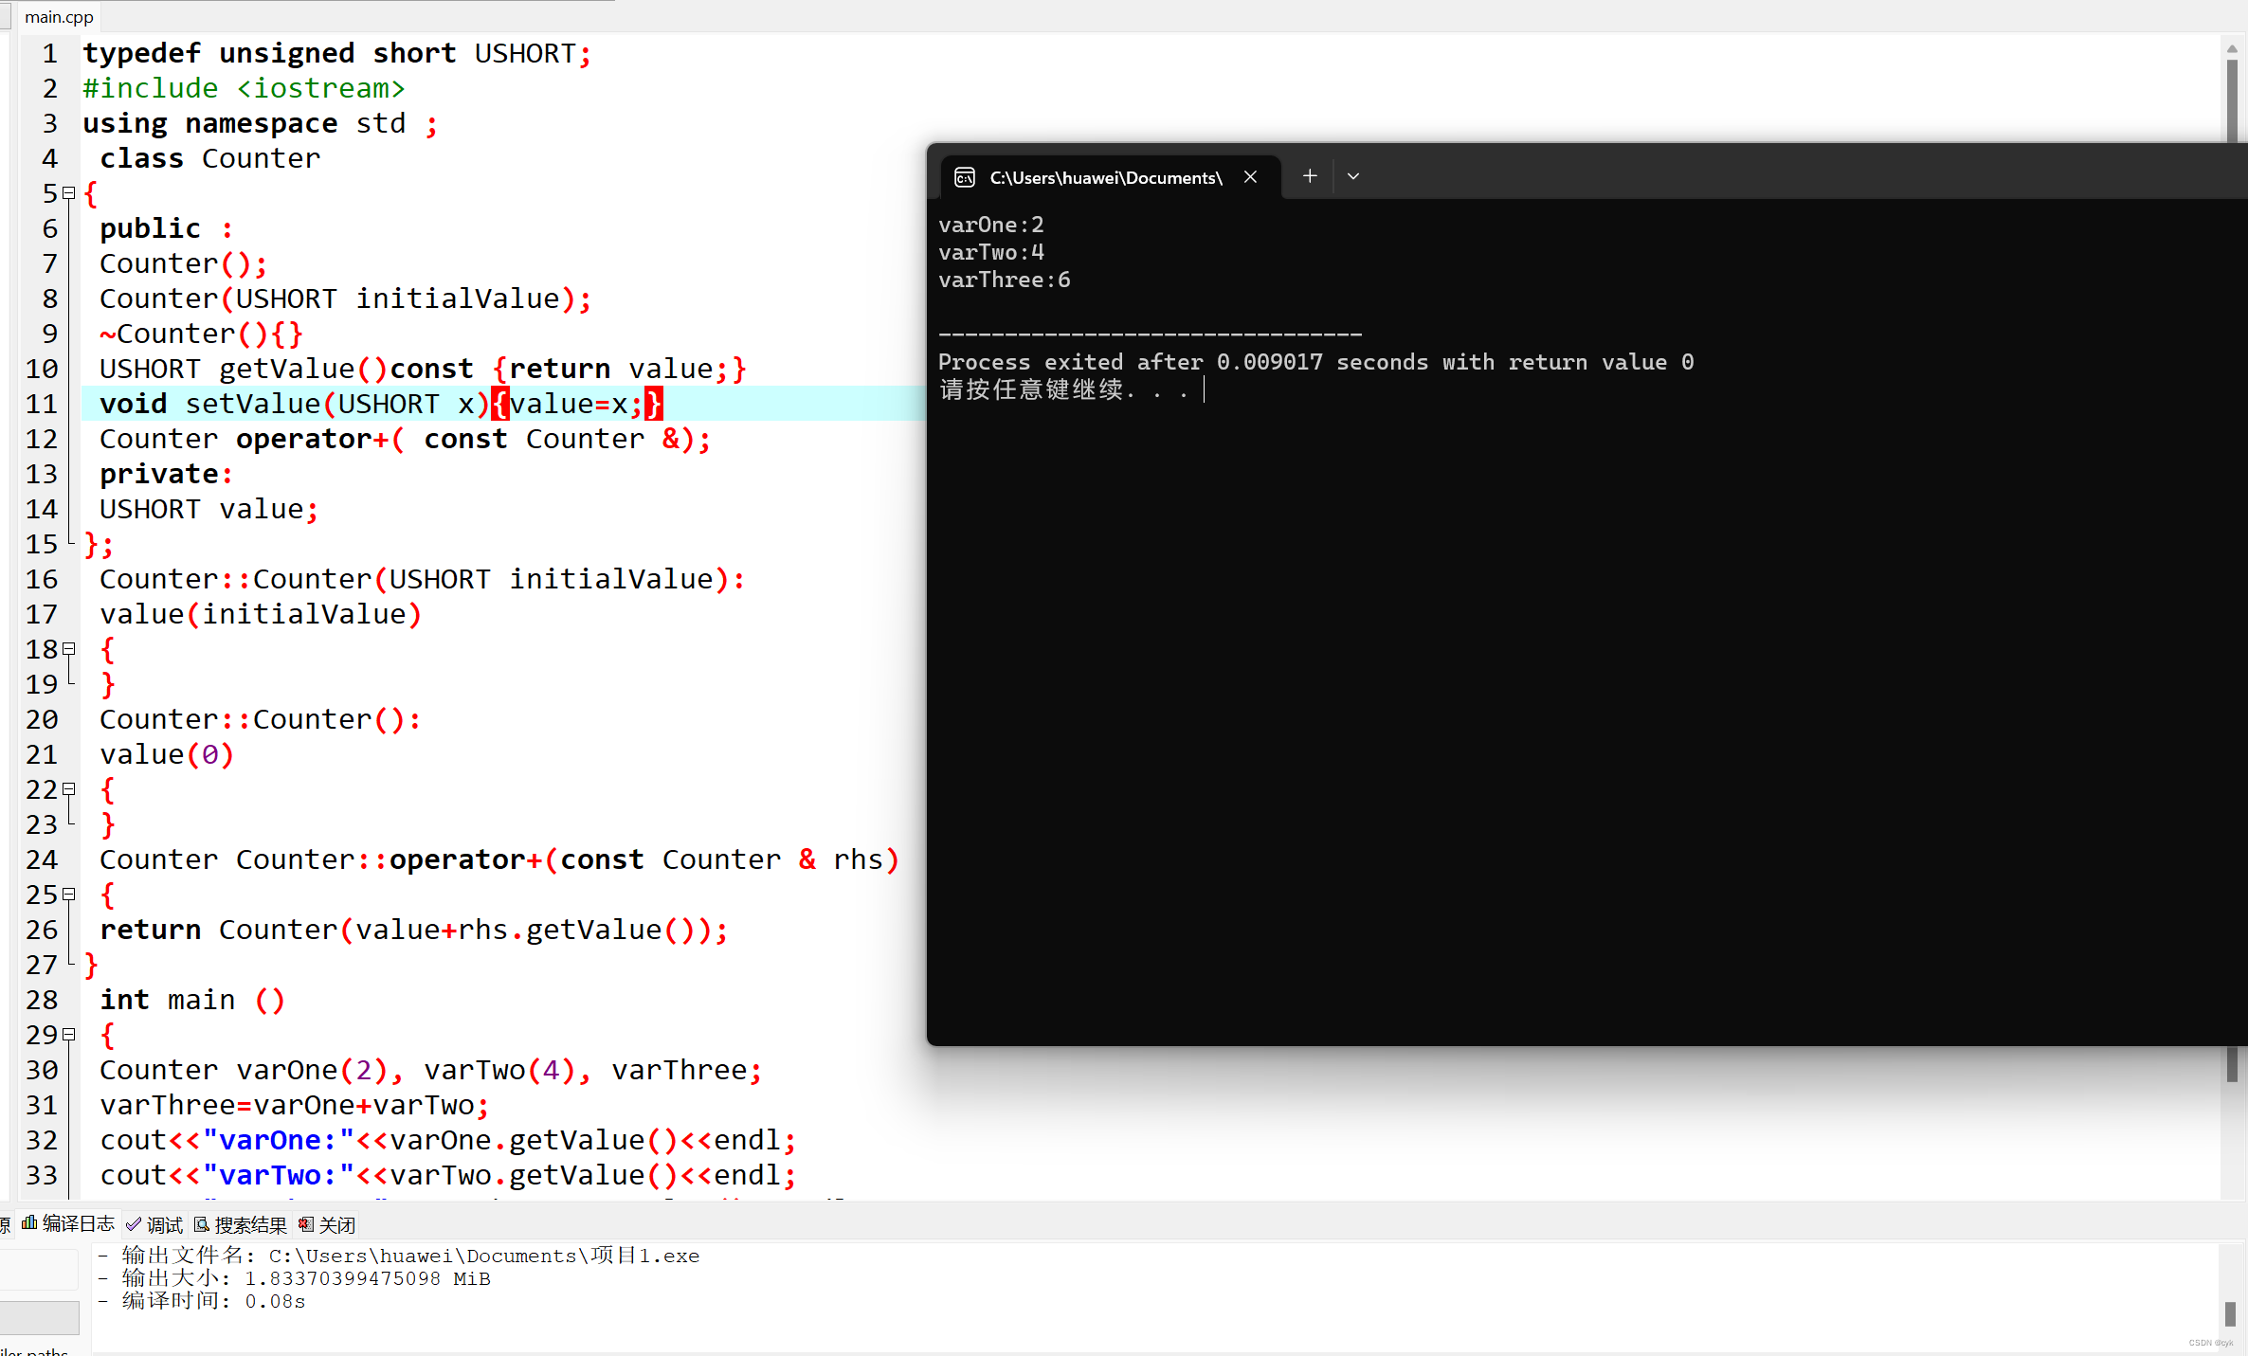Collapse the fold marker at line 22
Screen dimensions: 2248x1356
[x=68, y=789]
